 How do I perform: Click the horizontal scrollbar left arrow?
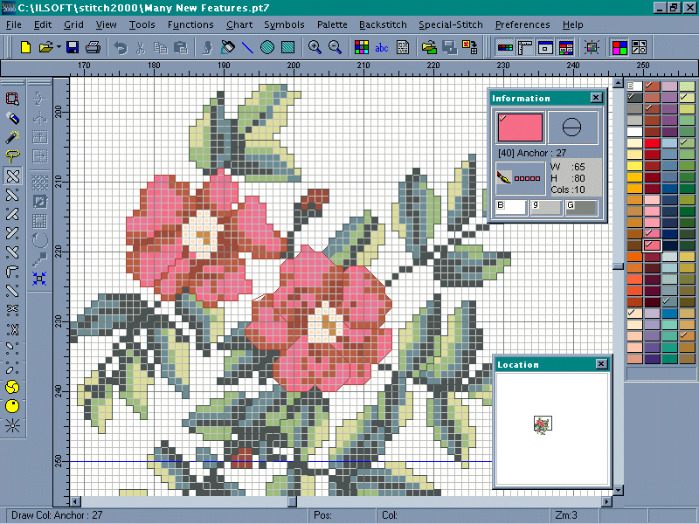tap(75, 501)
